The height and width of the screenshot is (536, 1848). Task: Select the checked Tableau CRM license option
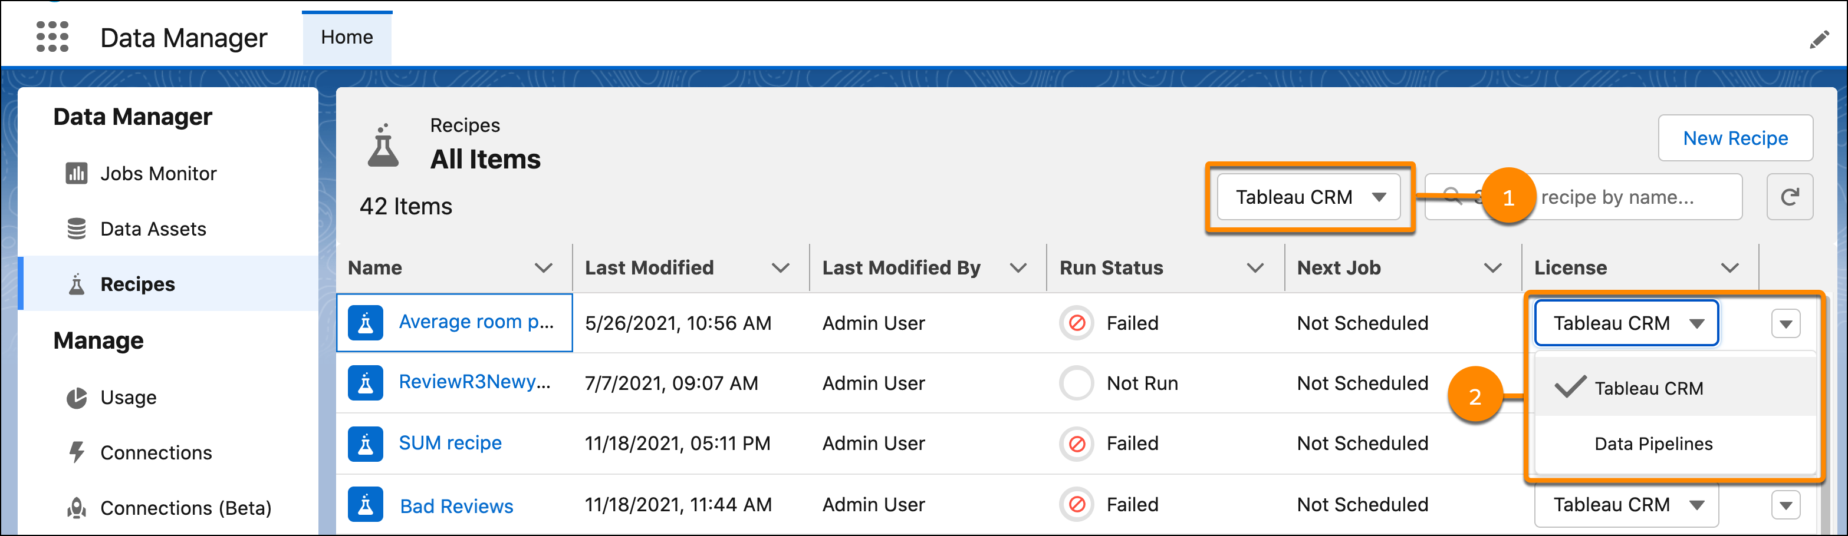pos(1649,388)
